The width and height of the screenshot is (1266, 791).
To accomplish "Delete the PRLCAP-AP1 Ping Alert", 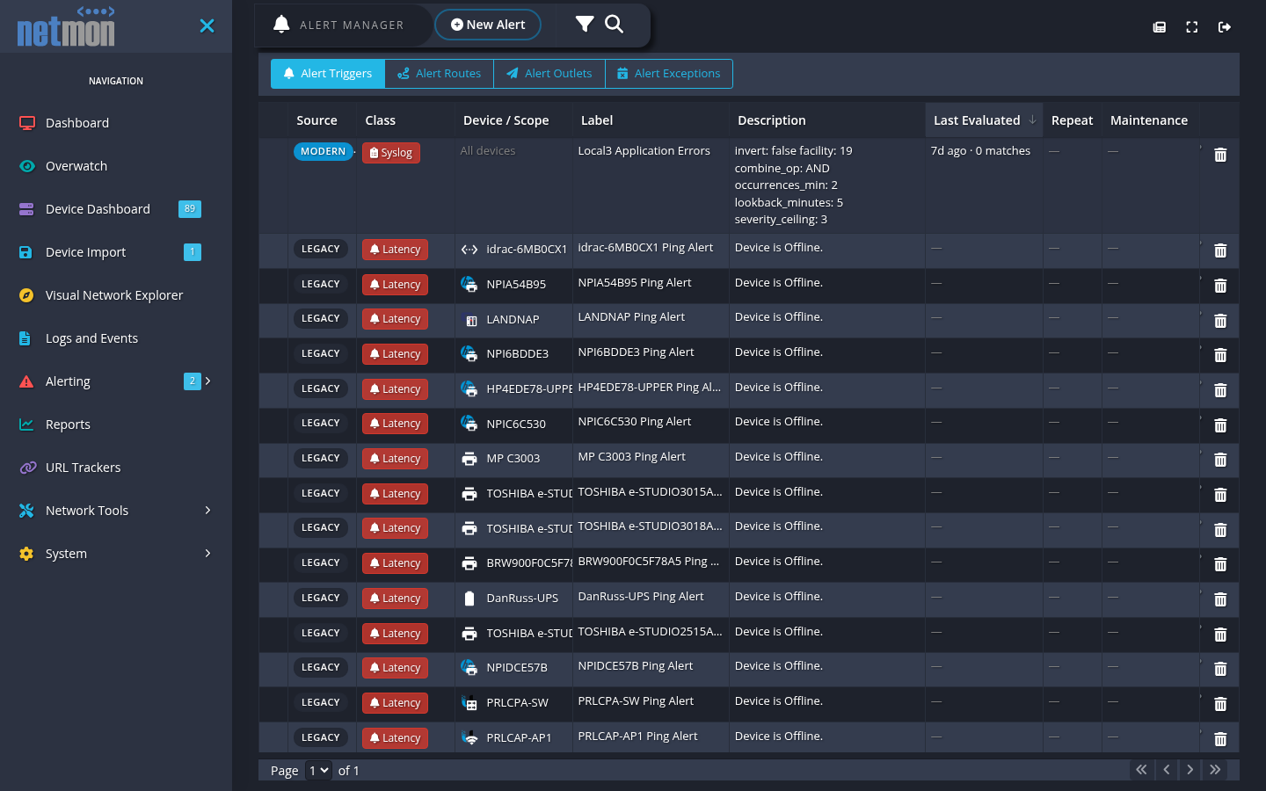I will click(x=1220, y=739).
